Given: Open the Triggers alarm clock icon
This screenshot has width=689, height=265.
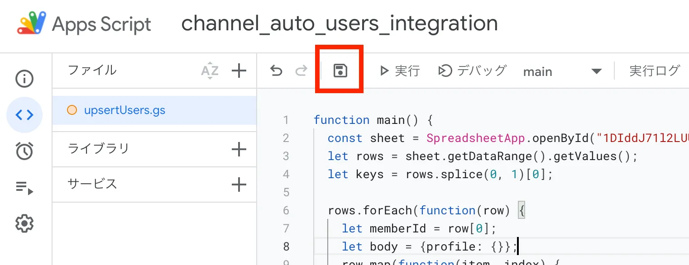Looking at the screenshot, I should click(24, 151).
